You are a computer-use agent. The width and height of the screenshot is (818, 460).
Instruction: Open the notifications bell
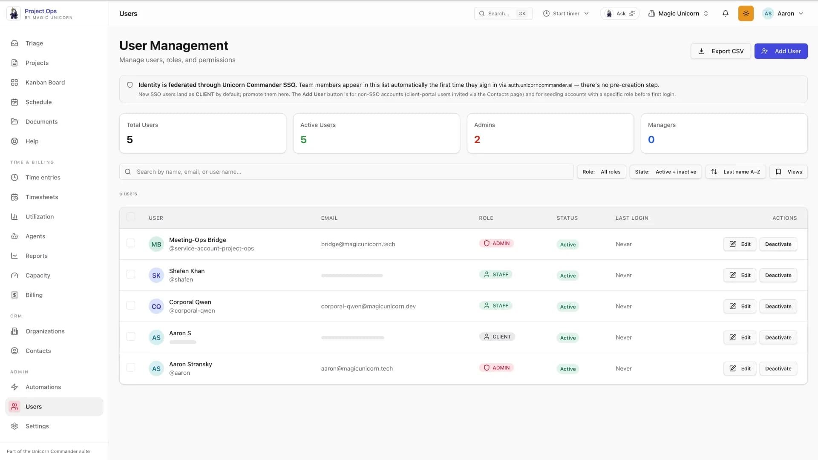click(725, 14)
